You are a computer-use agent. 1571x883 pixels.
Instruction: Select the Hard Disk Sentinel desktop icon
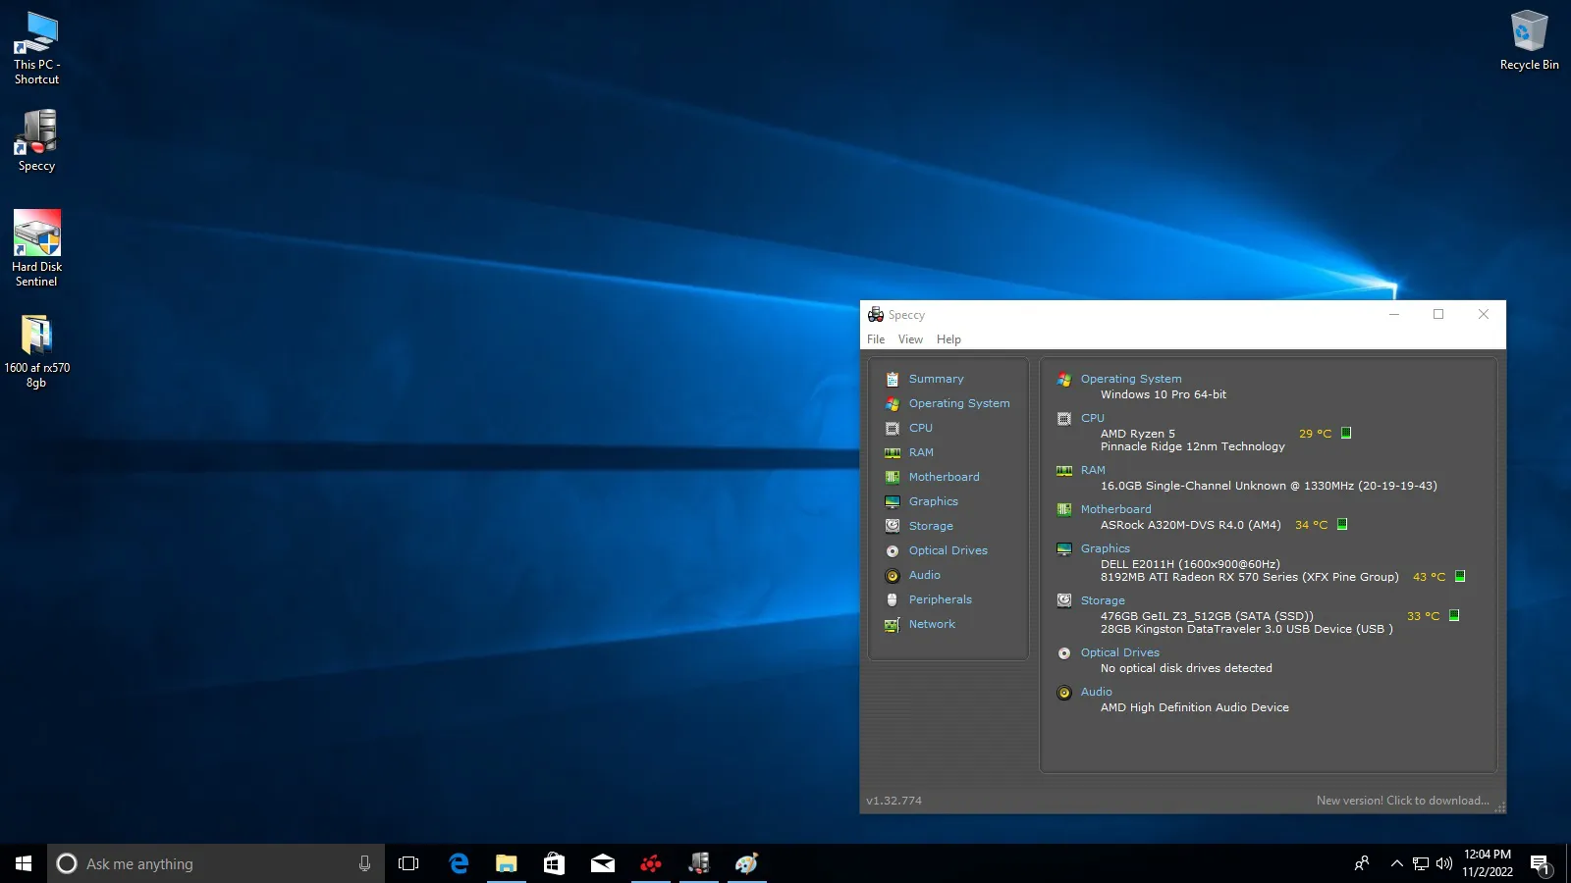36,248
